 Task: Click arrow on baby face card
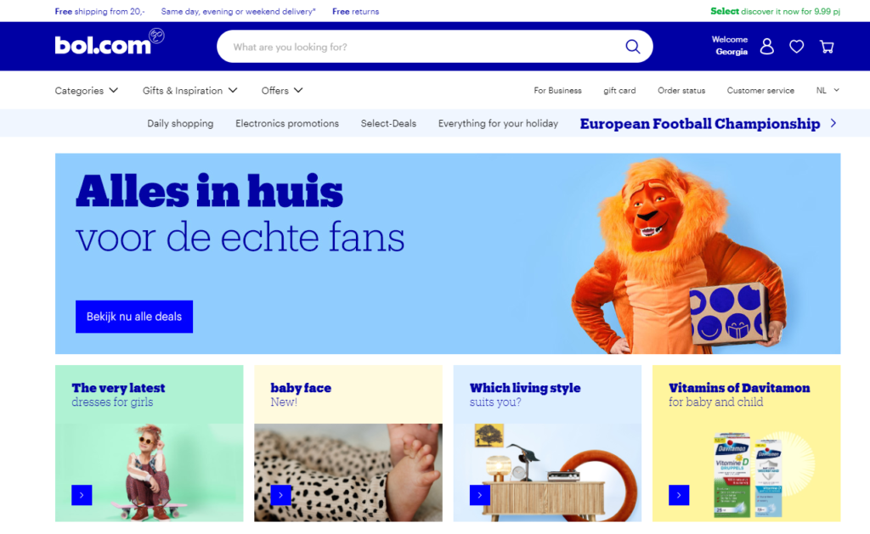tap(280, 495)
